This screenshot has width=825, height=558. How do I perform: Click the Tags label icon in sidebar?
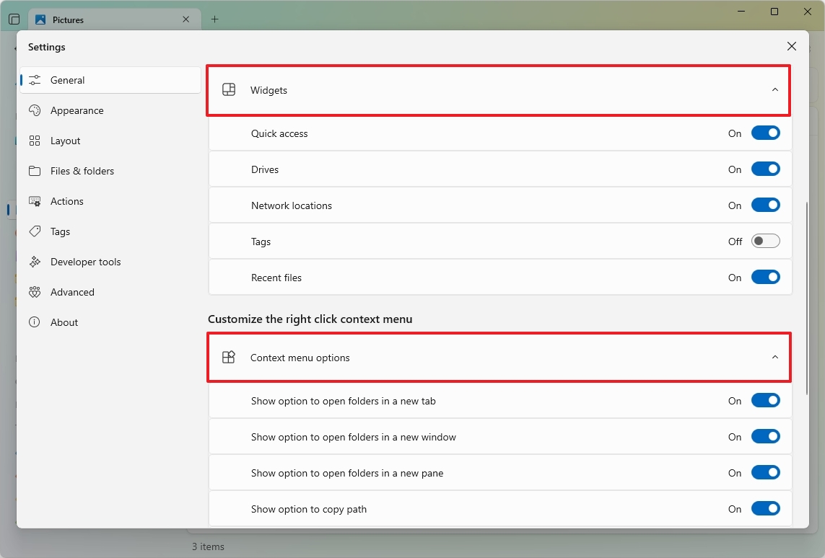point(35,231)
